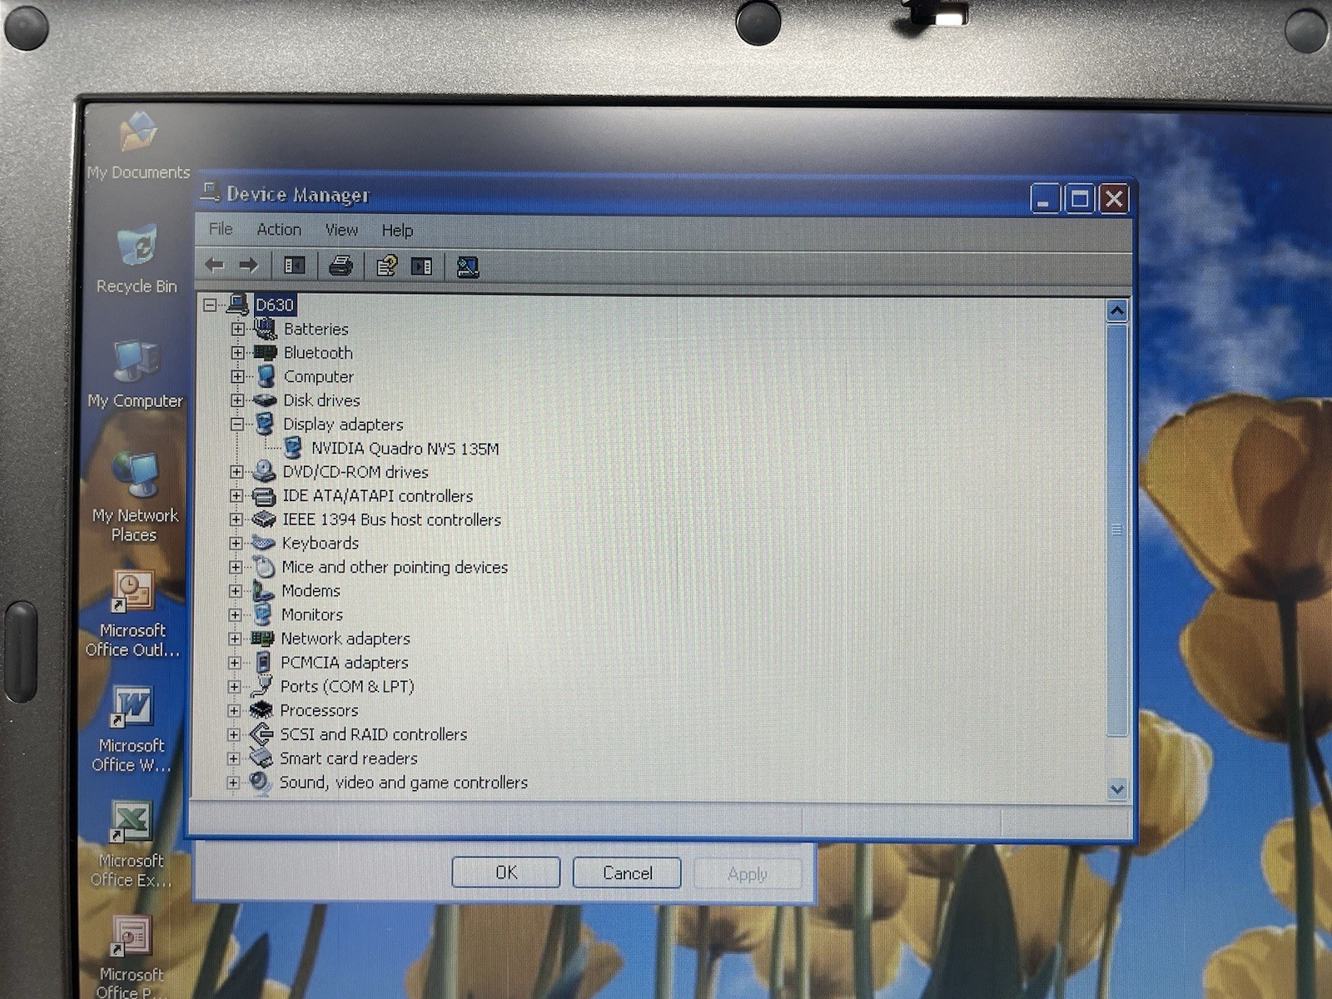Select the IEEE 1394 Bus host controllers row
Viewport: 1332px width, 999px height.
pyautogui.click(x=391, y=519)
